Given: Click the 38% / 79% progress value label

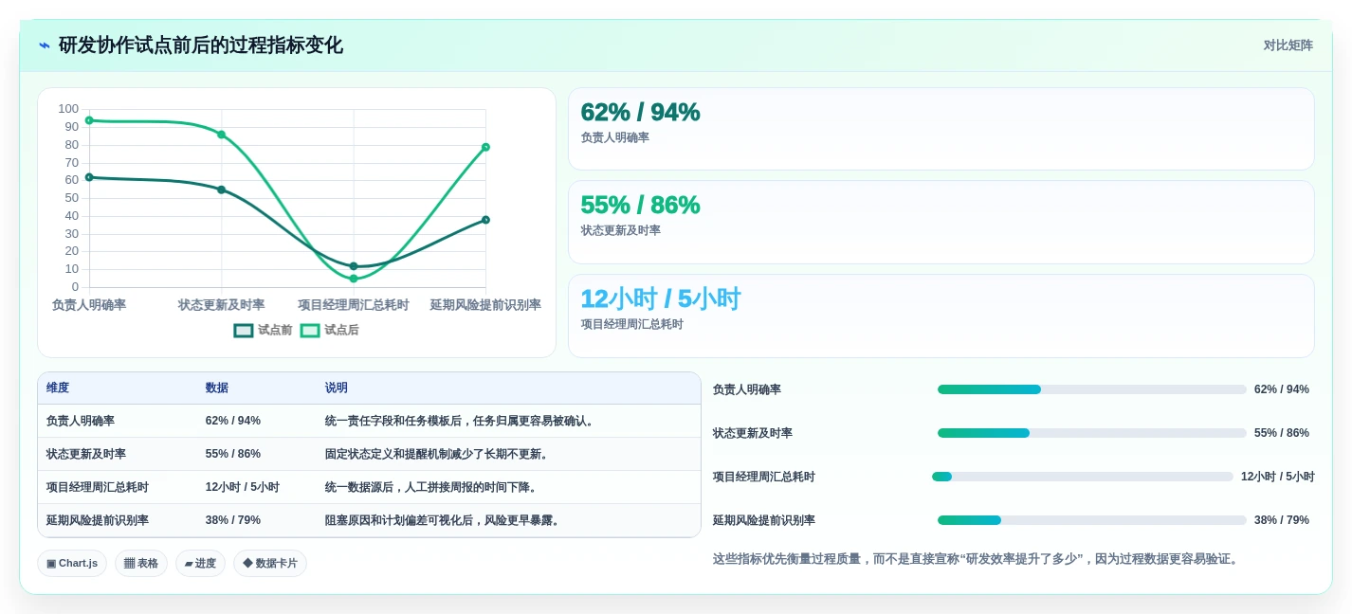Looking at the screenshot, I should [1282, 520].
